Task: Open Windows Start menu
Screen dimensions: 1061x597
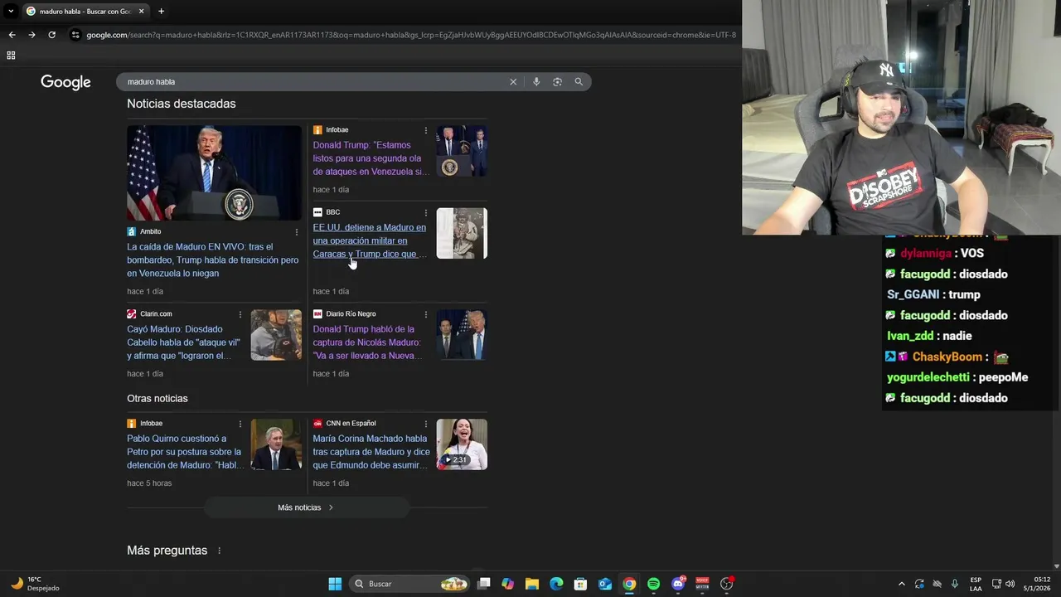Action: point(335,584)
